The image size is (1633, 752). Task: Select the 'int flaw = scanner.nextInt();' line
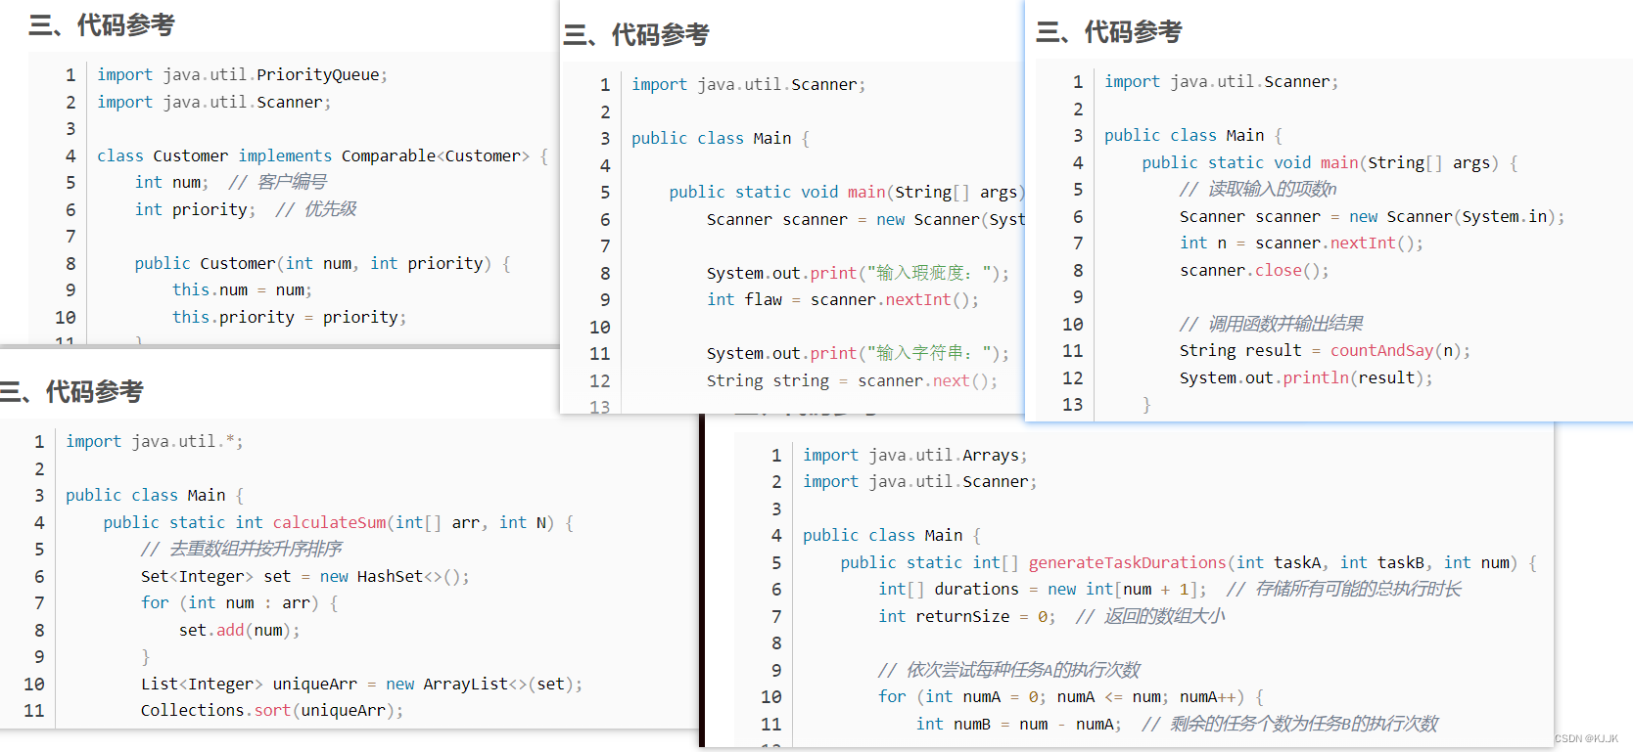(843, 300)
